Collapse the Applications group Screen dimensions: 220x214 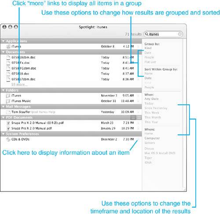tap(3, 41)
